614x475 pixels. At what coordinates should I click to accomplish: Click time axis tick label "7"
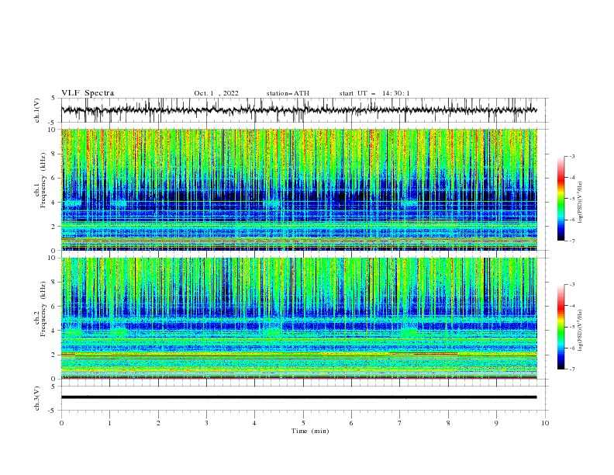[x=400, y=423]
